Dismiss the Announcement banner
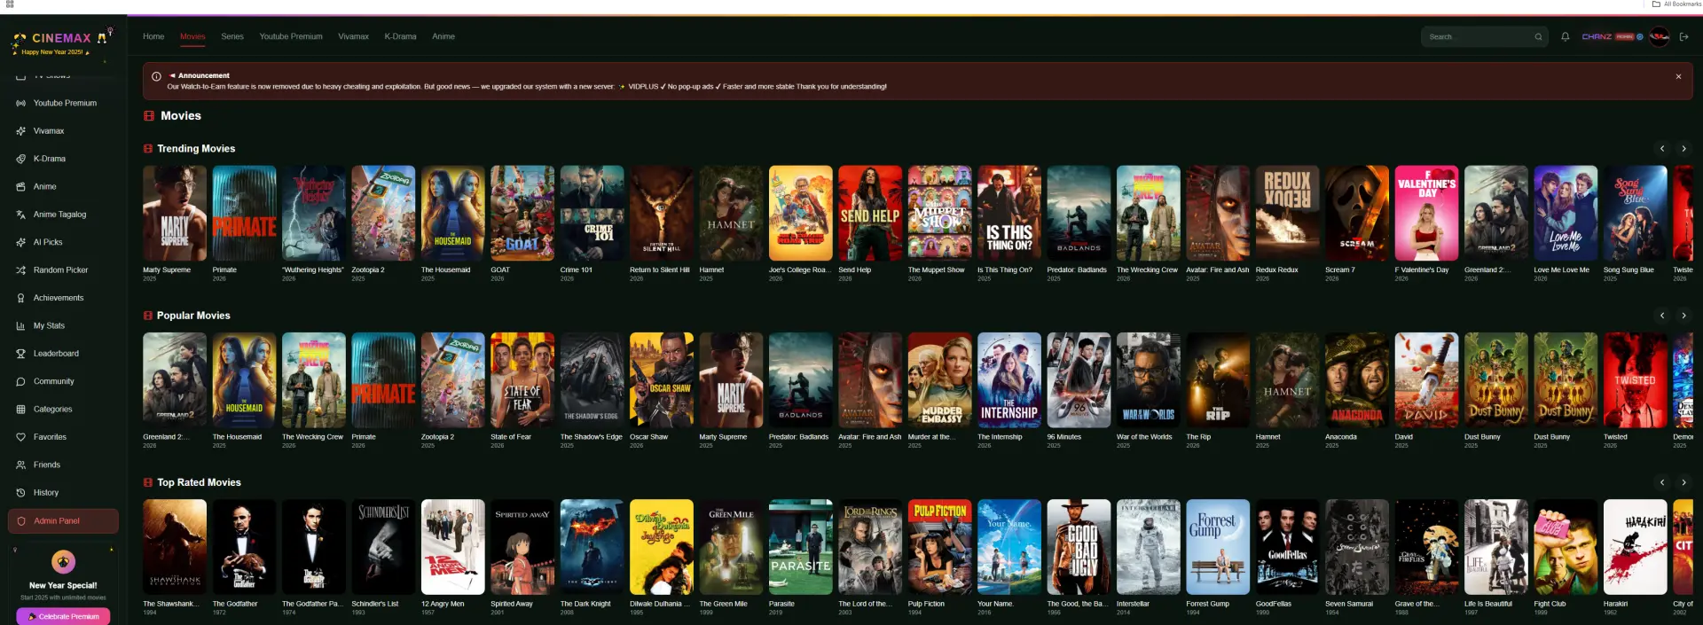This screenshot has width=1703, height=625. (x=1678, y=77)
